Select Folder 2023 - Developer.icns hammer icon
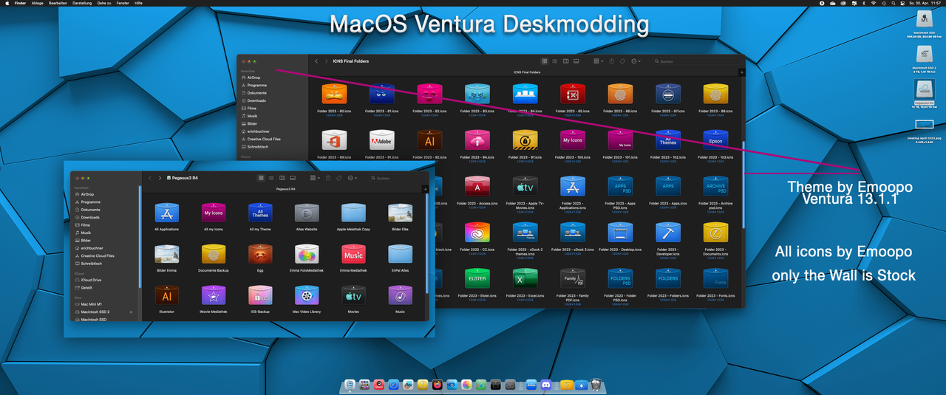The image size is (946, 395). click(x=668, y=232)
